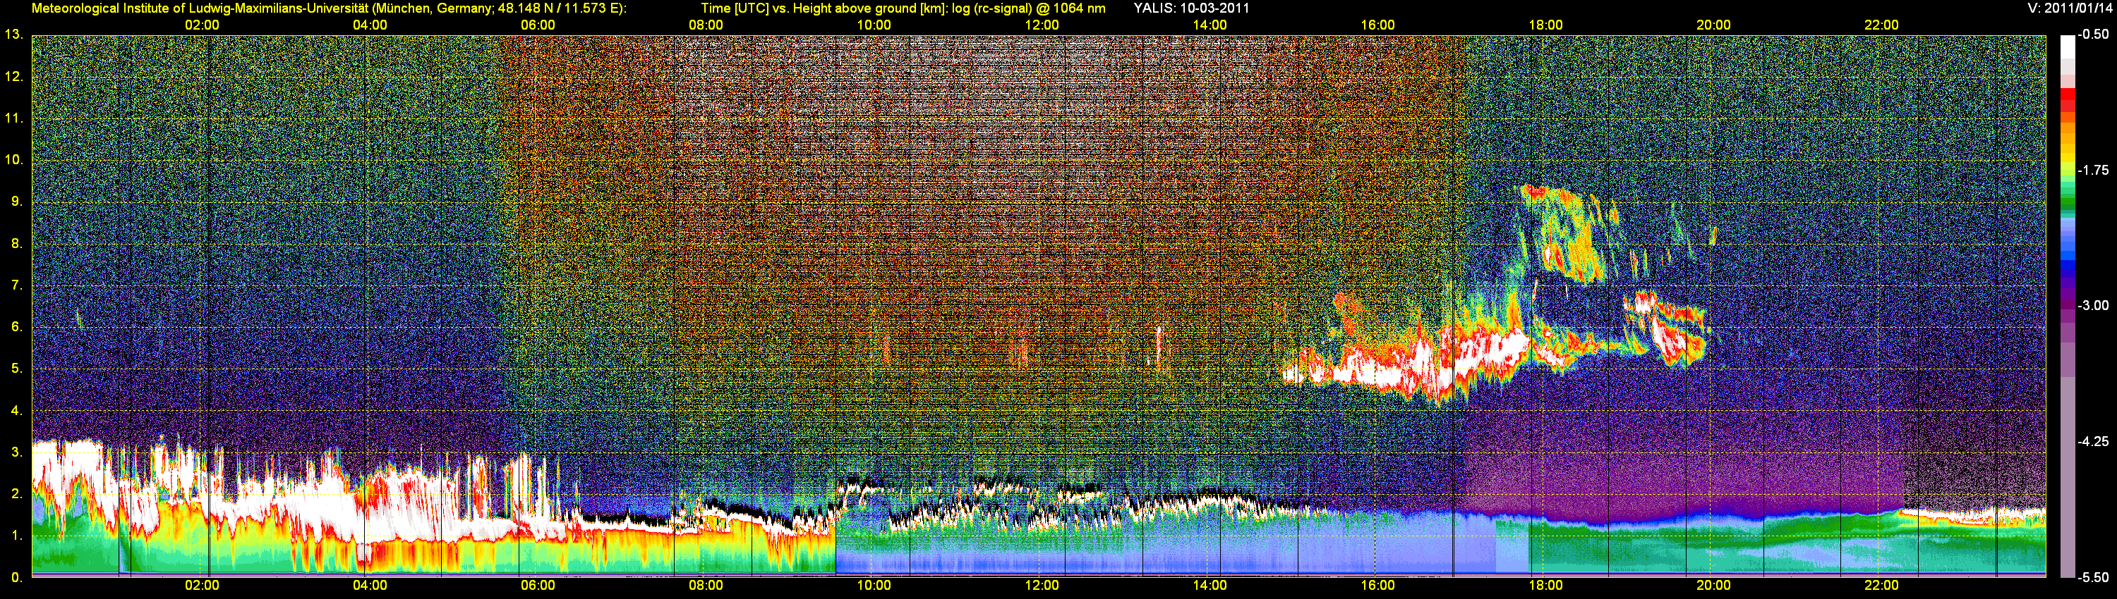Select the 18:00 label on the top time axis
The image size is (2117, 599).
point(1546,25)
